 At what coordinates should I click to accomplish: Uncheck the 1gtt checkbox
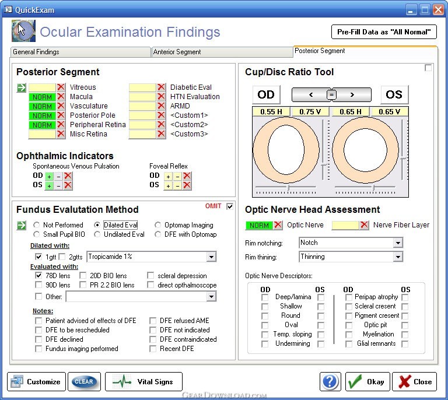coord(38,257)
